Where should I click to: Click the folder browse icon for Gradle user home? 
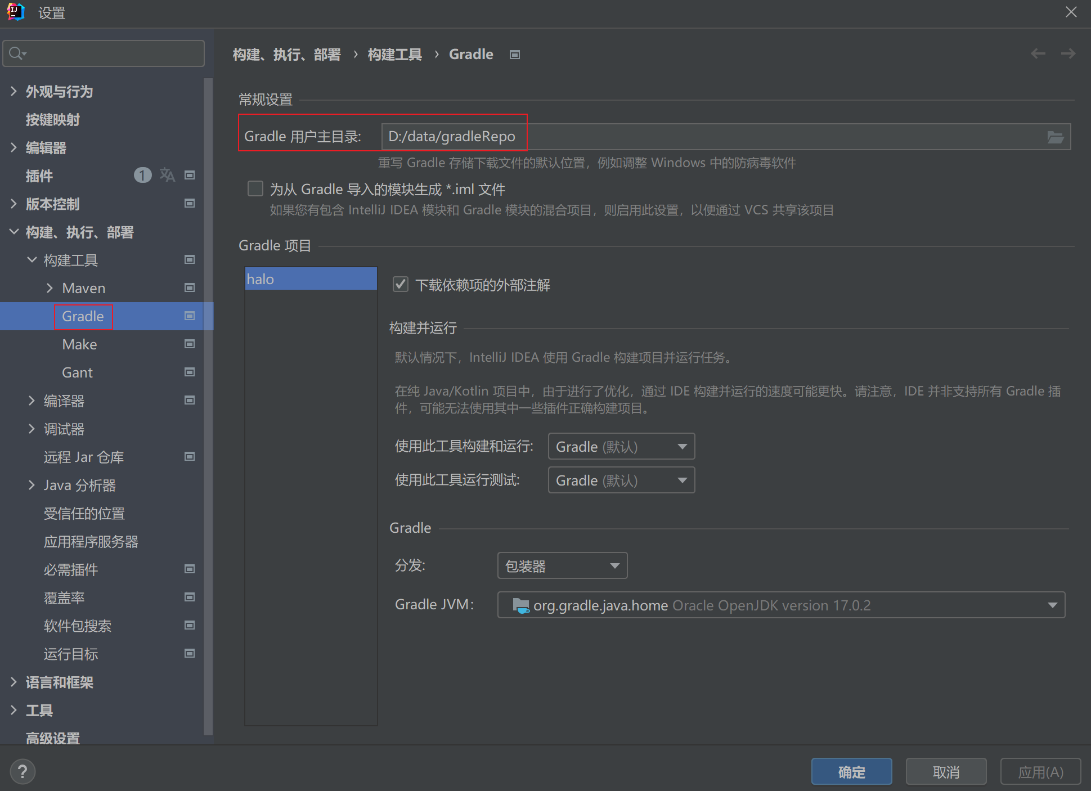click(1055, 137)
